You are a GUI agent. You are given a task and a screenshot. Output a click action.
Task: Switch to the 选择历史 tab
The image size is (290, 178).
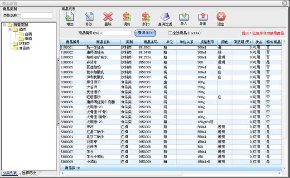tap(29, 173)
